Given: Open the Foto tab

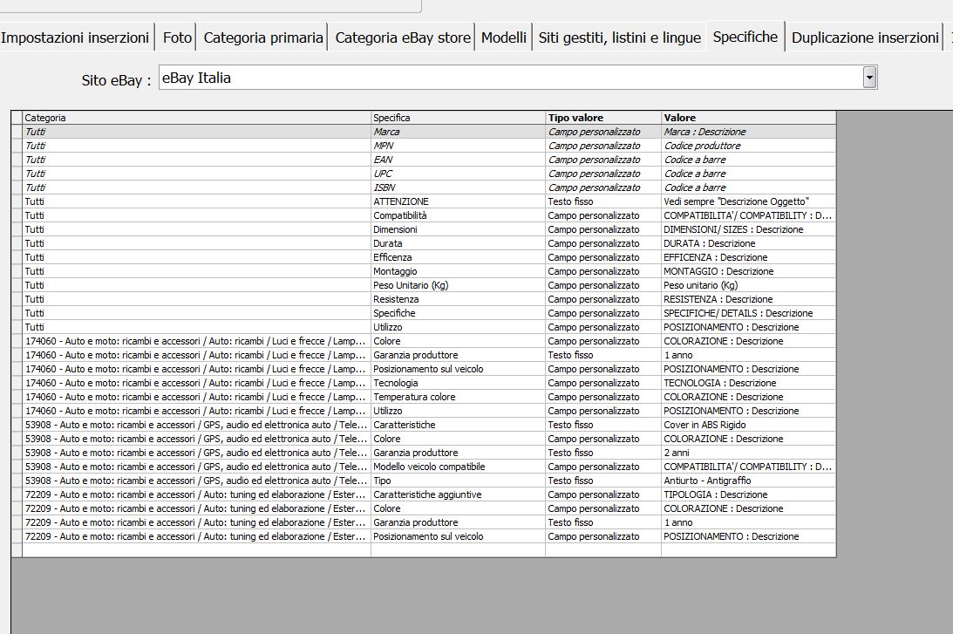Looking at the screenshot, I should click(177, 37).
